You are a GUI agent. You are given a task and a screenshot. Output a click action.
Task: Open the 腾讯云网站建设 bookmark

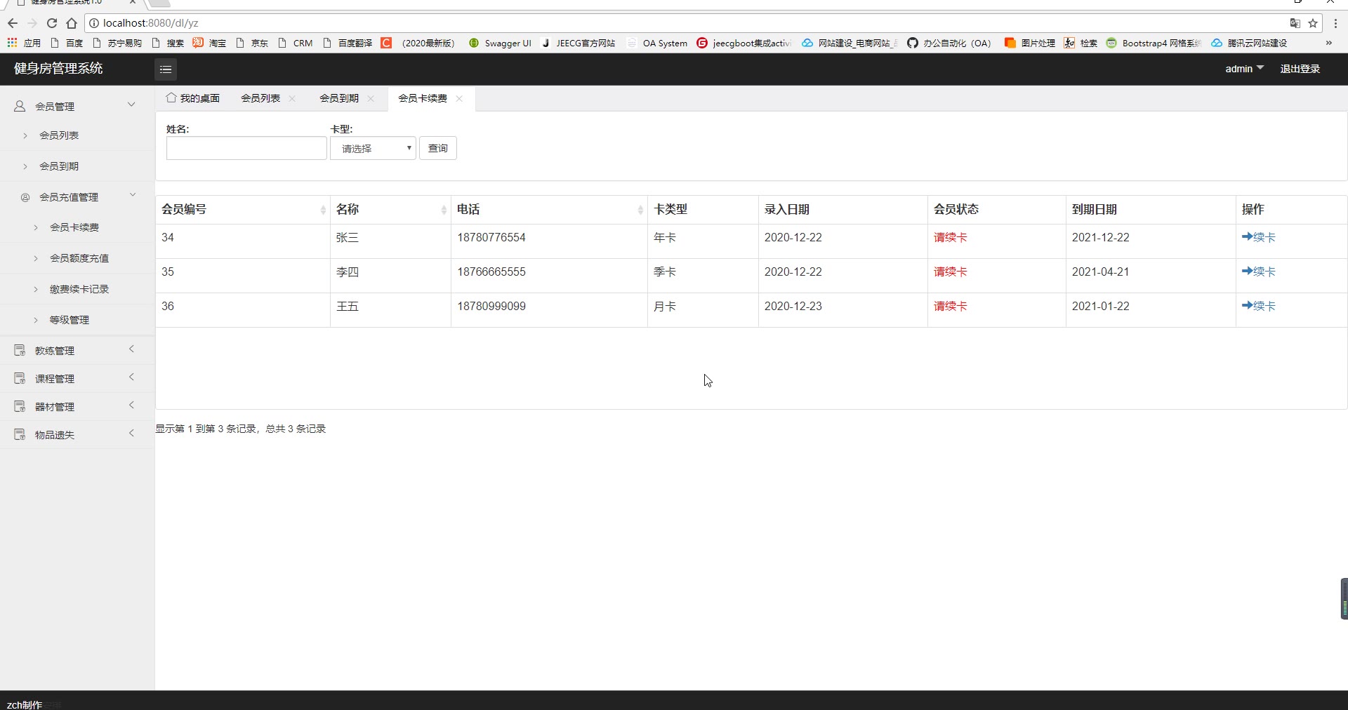tap(1249, 43)
